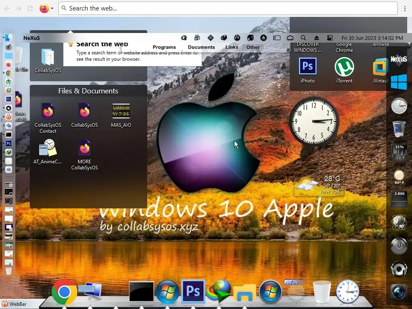Viewport: 412px width, 309px height.
Task: Click the Google Chrome label in shortcuts panel
Action: pyautogui.click(x=344, y=47)
